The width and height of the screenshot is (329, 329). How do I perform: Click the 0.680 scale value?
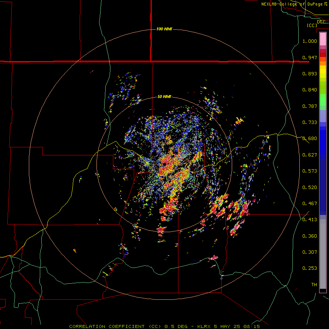pyautogui.click(x=310, y=139)
